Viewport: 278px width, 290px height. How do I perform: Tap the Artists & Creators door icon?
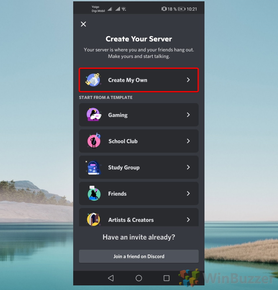click(x=94, y=219)
